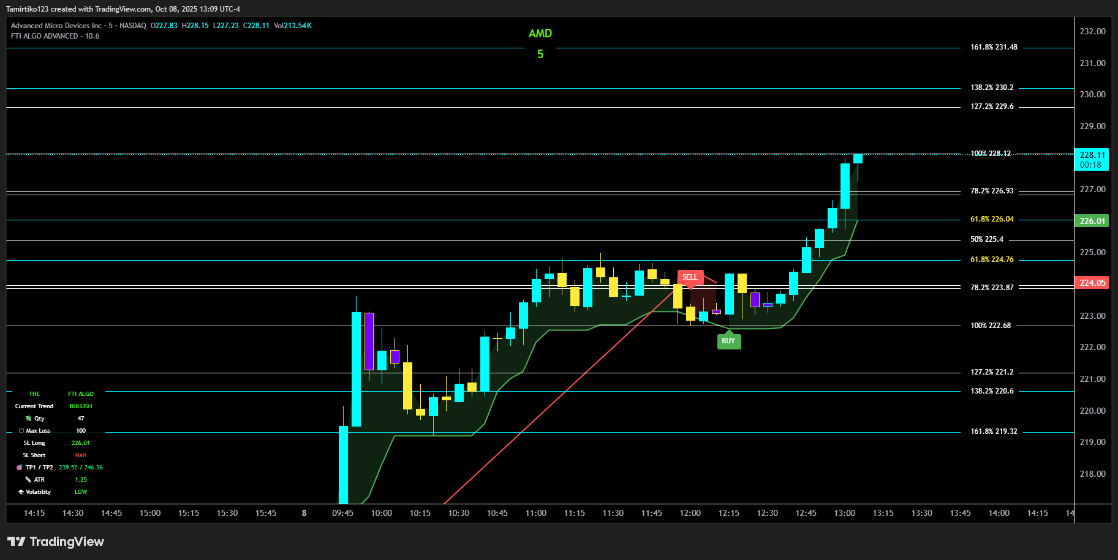The width and height of the screenshot is (1118, 560).
Task: Click the icon beside Volatility in the dashboard
Action: [21, 491]
